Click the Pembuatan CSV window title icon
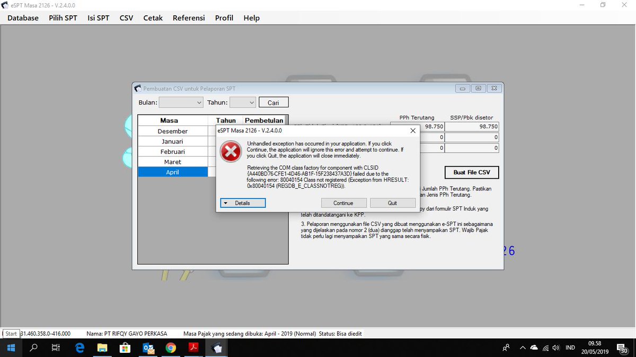Image resolution: width=636 pixels, height=357 pixels. pyautogui.click(x=138, y=88)
